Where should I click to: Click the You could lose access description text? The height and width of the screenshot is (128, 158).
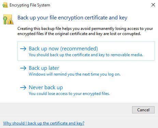click(69, 94)
